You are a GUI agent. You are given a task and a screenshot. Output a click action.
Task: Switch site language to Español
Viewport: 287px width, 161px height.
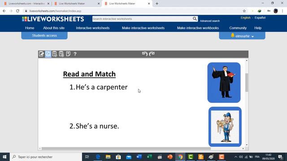pos(260,18)
